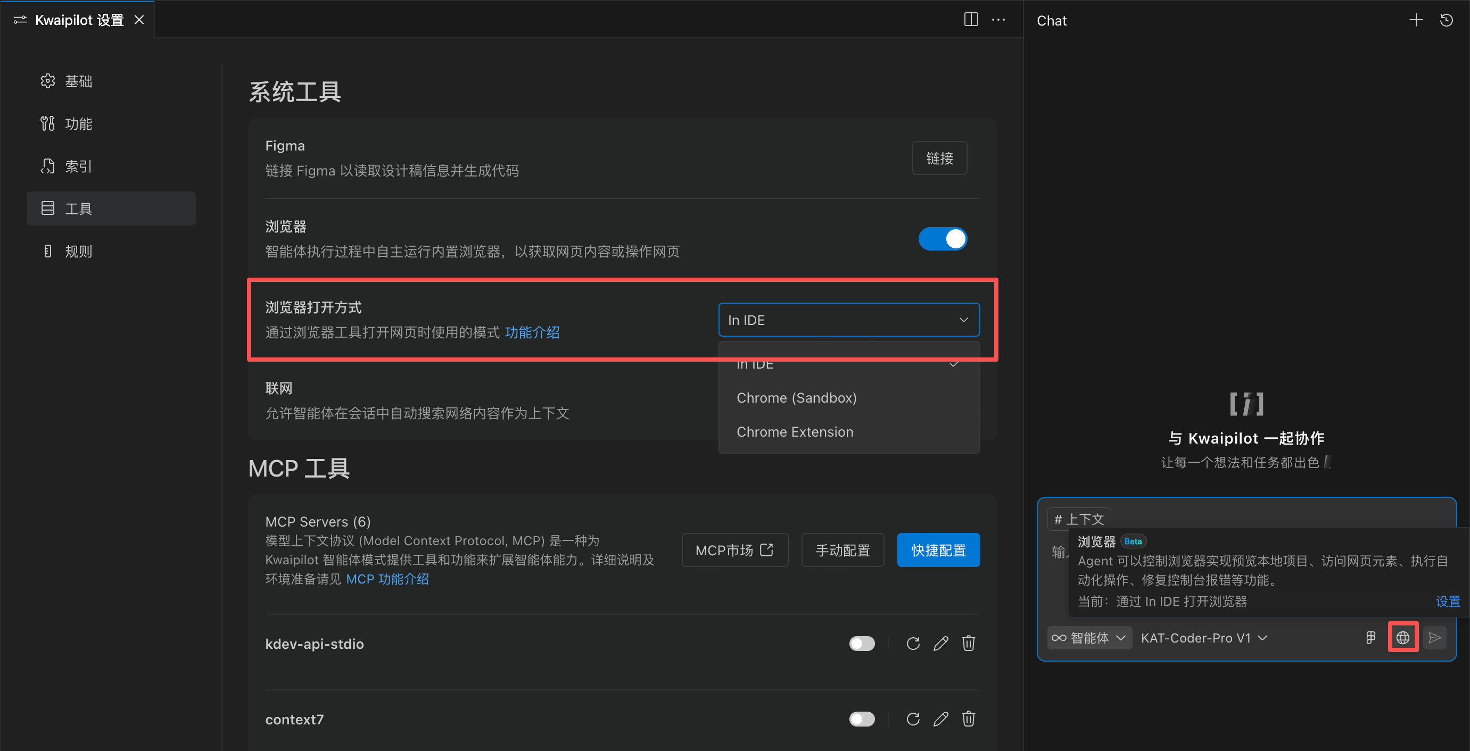Click the send message arrow icon
Image resolution: width=1470 pixels, height=751 pixels.
pyautogui.click(x=1435, y=638)
